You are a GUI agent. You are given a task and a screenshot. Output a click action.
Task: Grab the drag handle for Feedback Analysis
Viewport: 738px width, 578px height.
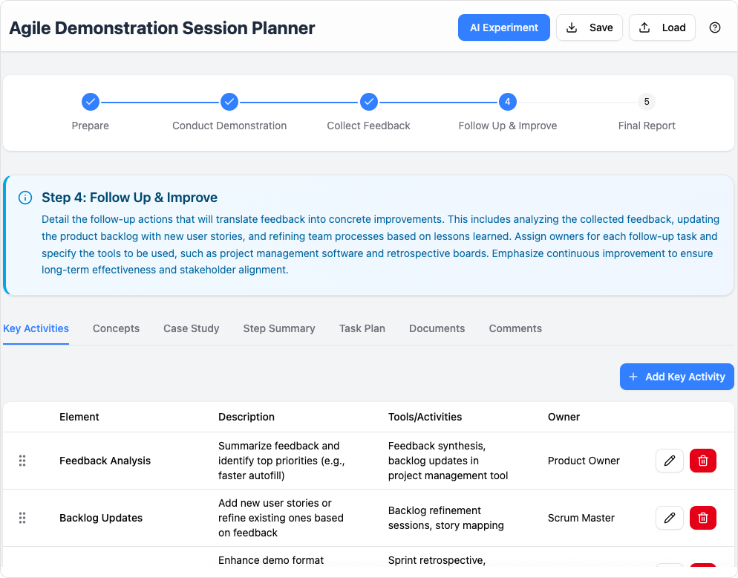[22, 461]
